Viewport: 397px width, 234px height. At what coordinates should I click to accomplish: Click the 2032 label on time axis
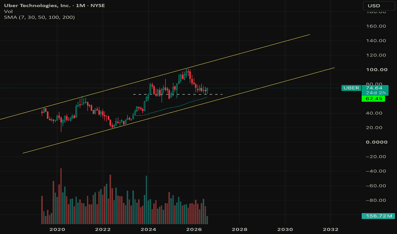[331, 229]
